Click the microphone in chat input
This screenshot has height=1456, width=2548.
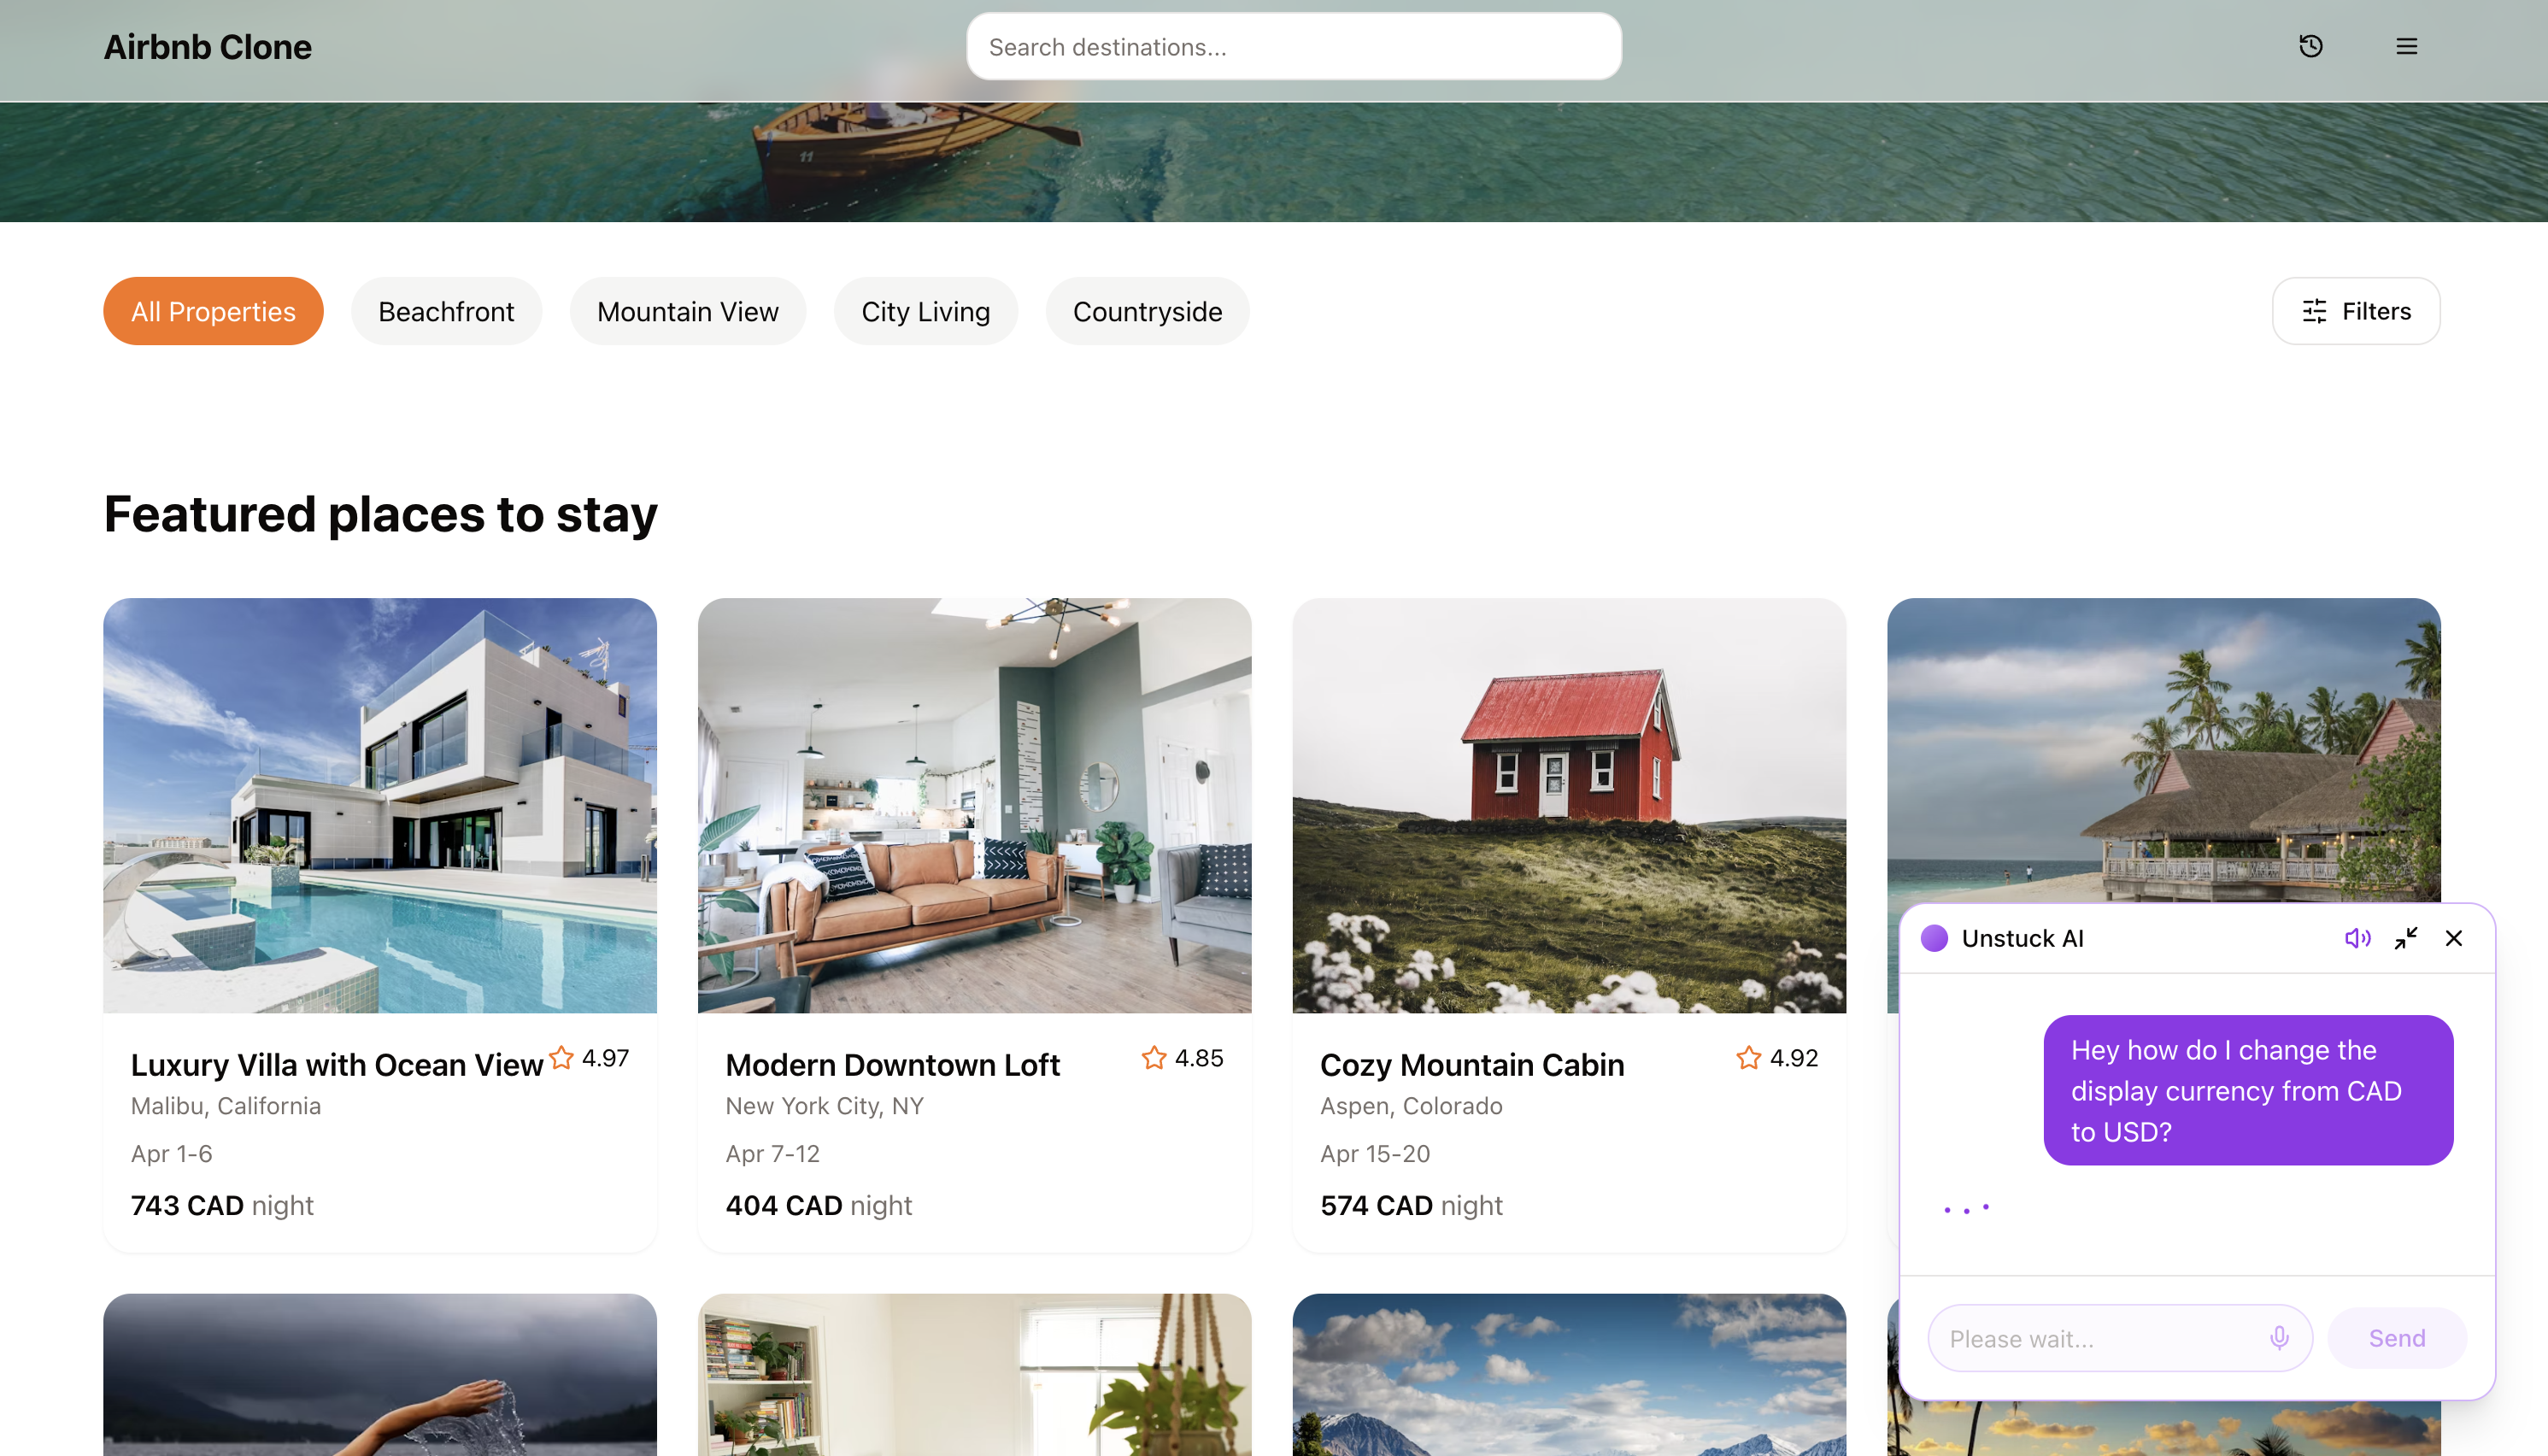click(x=2279, y=1338)
